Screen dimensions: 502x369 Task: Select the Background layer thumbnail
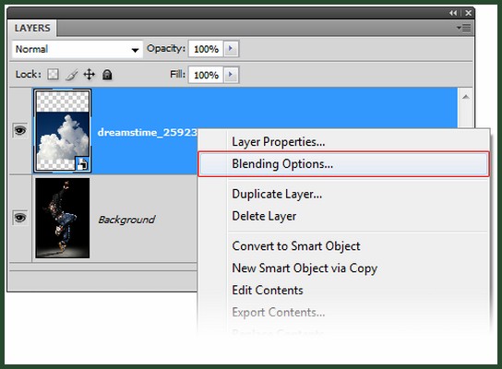[63, 218]
